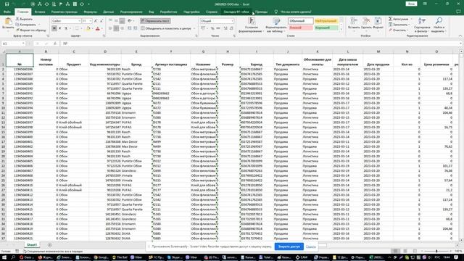Click the Save icon in quick access toolbar

coord(7,4)
